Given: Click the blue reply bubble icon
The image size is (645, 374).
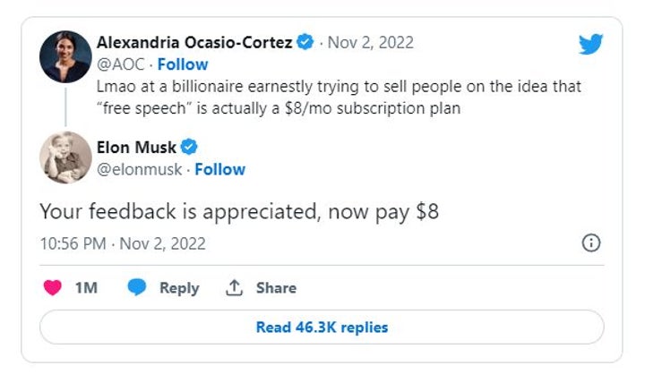Looking at the screenshot, I should point(137,288).
